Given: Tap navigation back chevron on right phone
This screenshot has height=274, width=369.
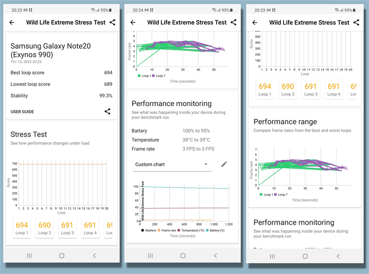Looking at the screenshot, I should pos(338,256).
